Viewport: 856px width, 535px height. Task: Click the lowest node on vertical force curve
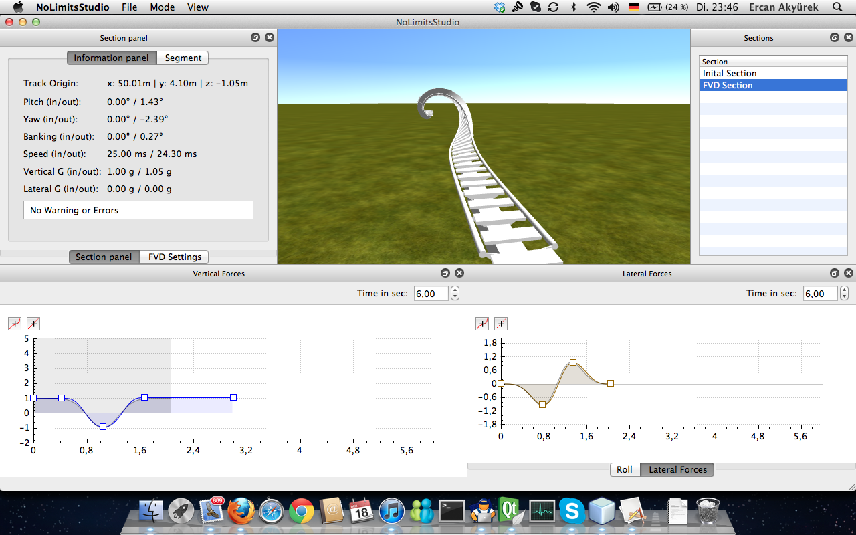(x=103, y=427)
